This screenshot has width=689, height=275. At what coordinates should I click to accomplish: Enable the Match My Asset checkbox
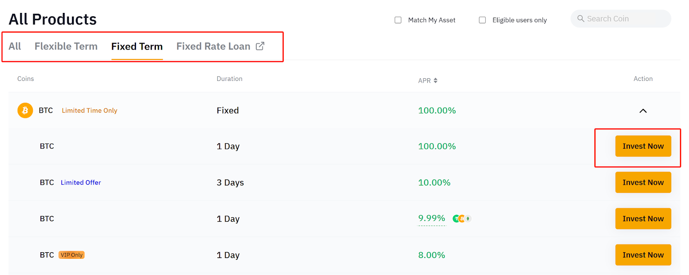tap(398, 20)
